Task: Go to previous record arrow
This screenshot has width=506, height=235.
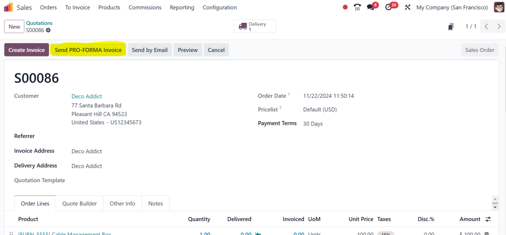Action: tap(487, 27)
